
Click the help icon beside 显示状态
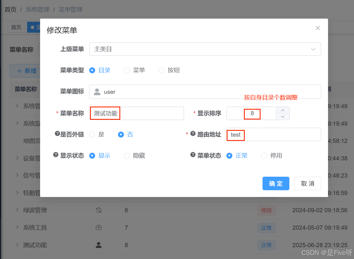(56, 155)
